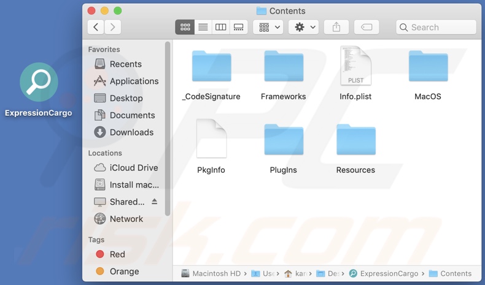Click the Tags section header
485x285 pixels.
[96, 240]
